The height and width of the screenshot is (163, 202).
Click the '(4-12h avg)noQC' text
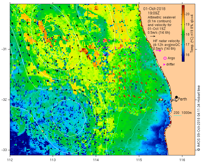pyautogui.click(x=167, y=45)
